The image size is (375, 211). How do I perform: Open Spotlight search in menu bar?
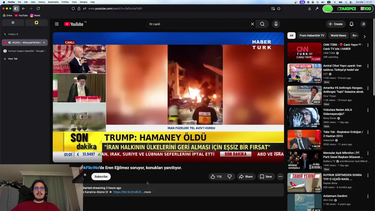click(x=345, y=2)
